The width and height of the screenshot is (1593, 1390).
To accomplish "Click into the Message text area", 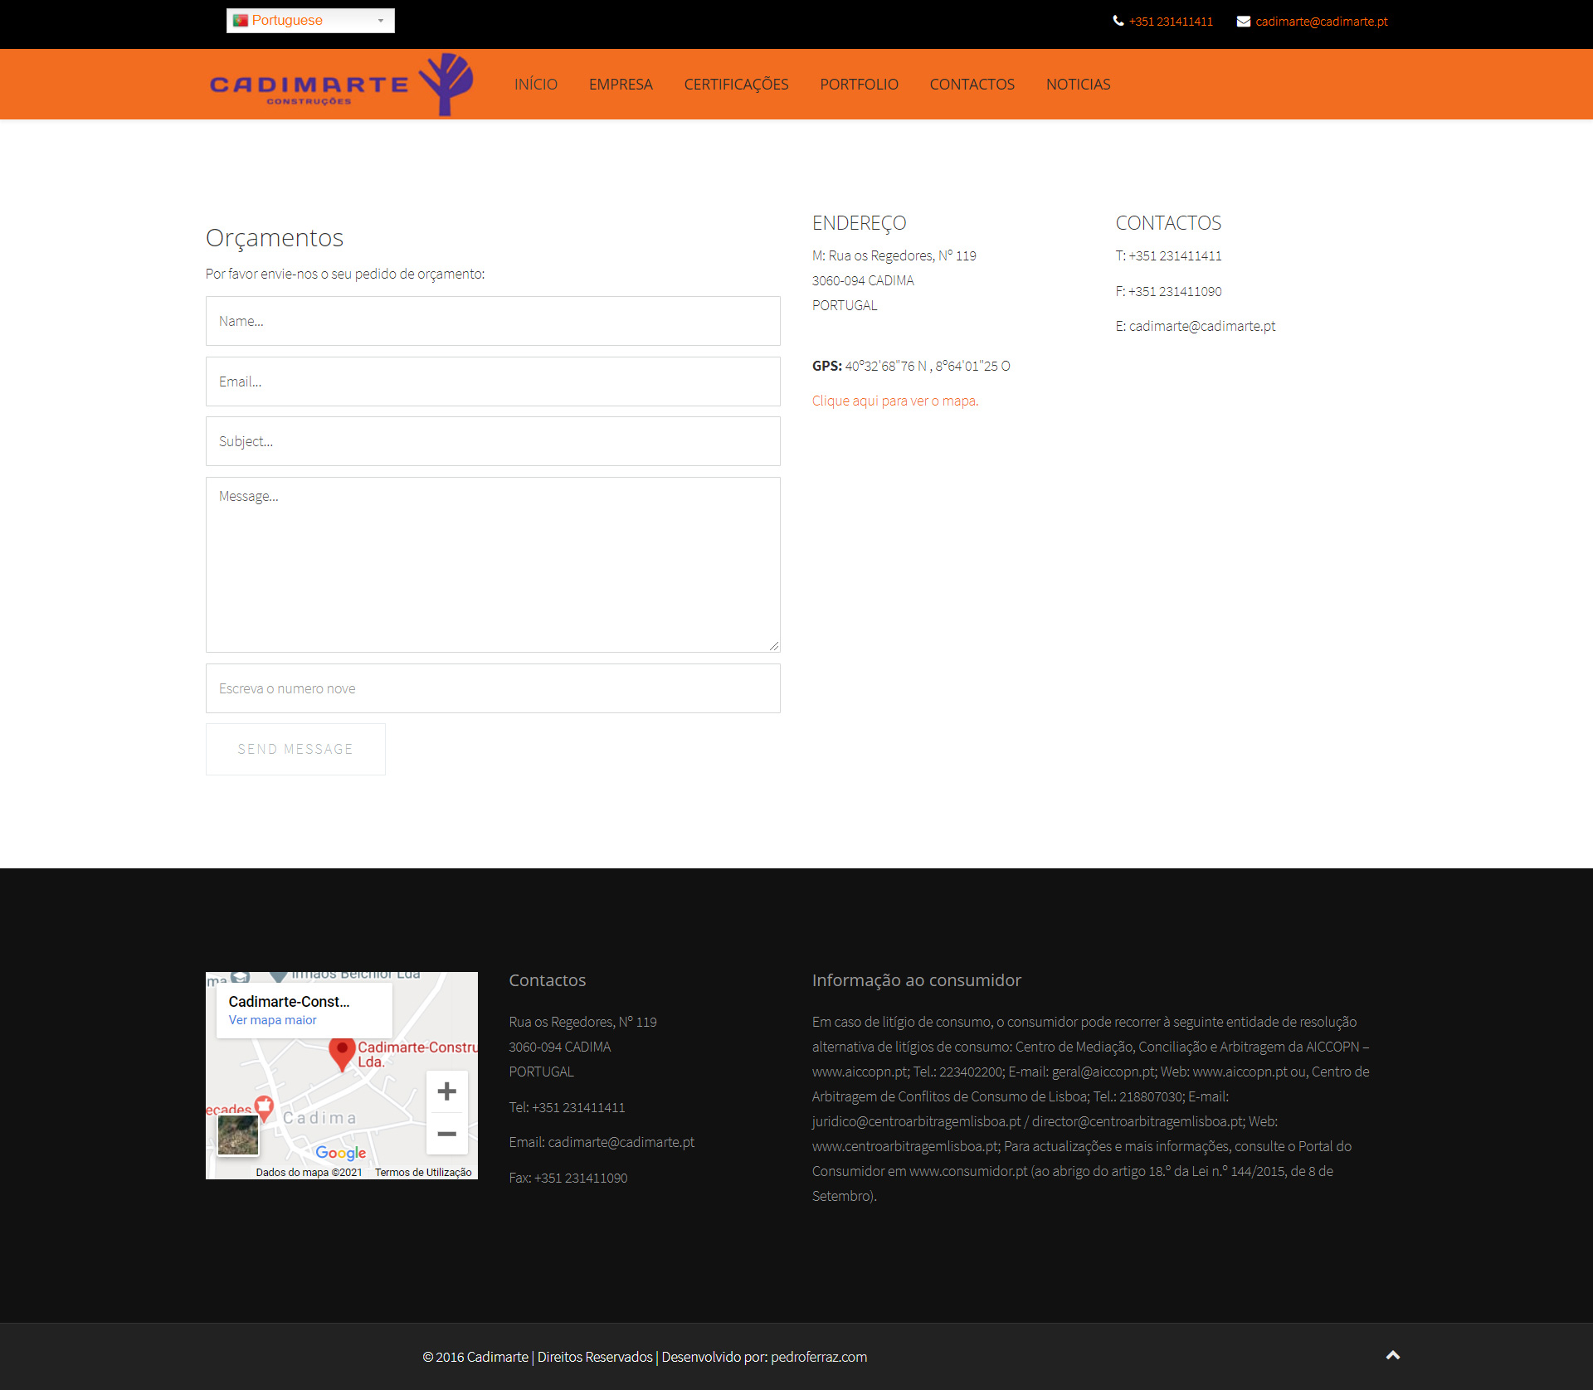I will coord(493,564).
